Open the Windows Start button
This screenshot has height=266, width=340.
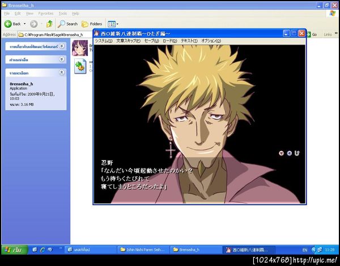click(x=15, y=250)
